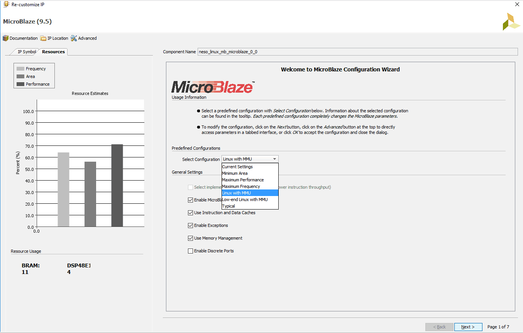Viewport: 523px width, 333px height.
Task: Choose Typical from the configuration list
Action: point(228,206)
